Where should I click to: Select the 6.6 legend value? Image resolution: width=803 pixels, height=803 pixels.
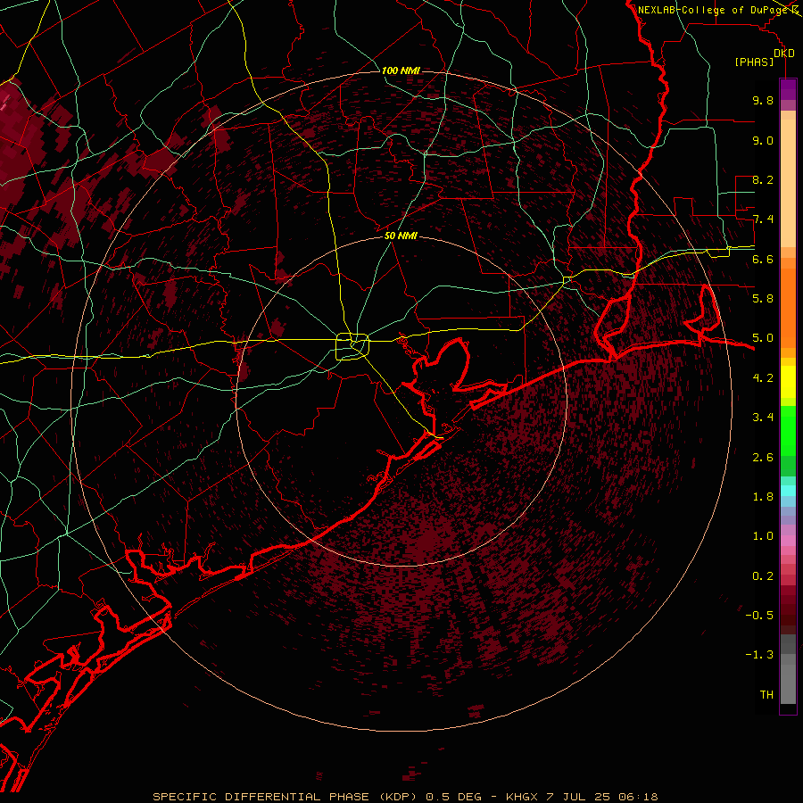click(x=763, y=259)
